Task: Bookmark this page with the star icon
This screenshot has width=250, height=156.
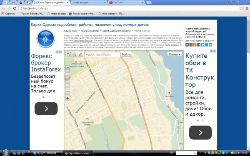Action: click(241, 8)
